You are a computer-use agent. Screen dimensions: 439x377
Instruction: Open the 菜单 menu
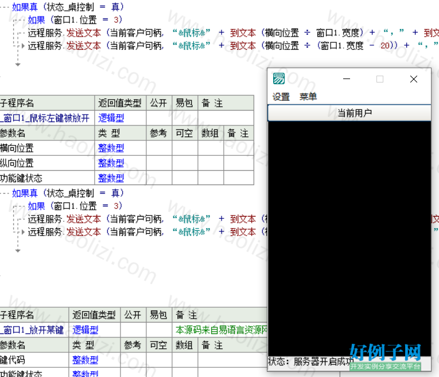click(308, 97)
